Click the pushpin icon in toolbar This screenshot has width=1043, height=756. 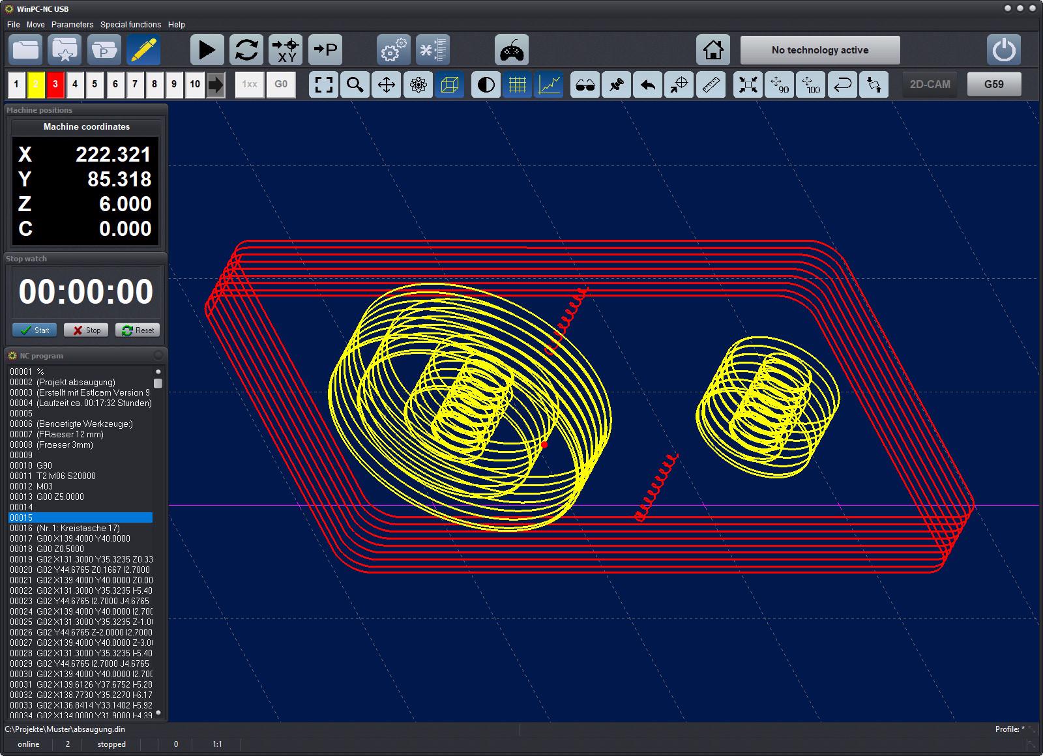click(616, 85)
